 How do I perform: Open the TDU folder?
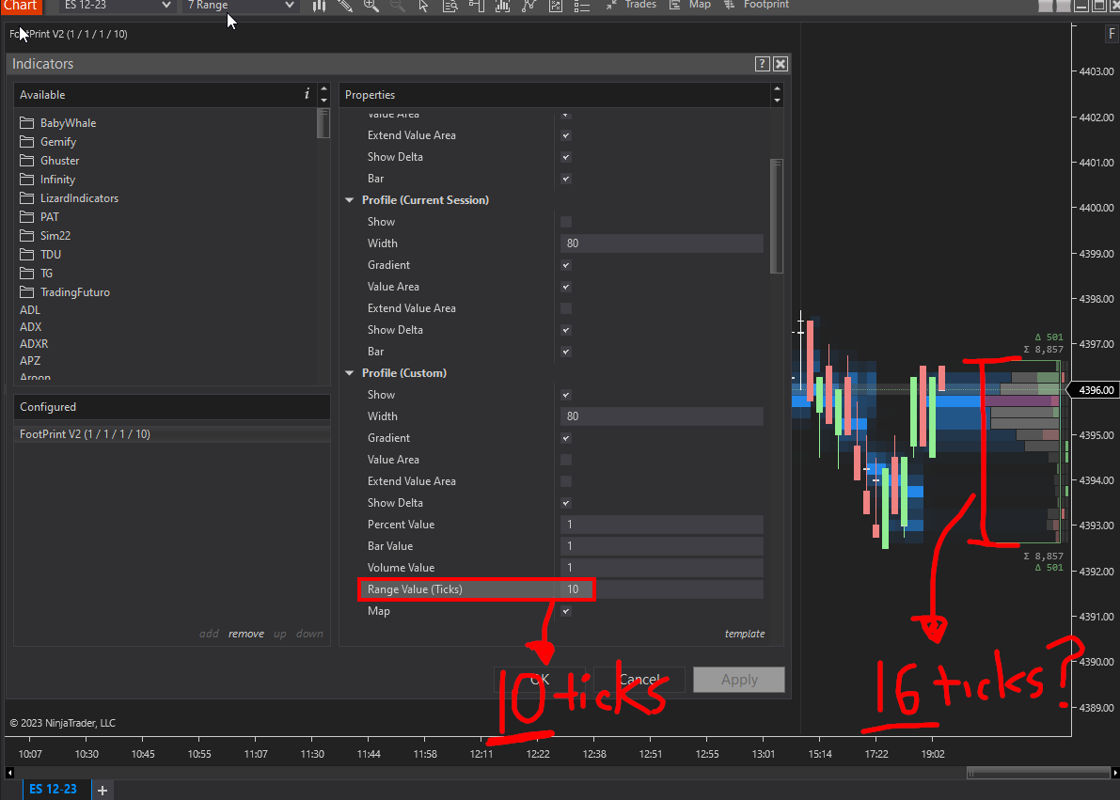[40, 254]
